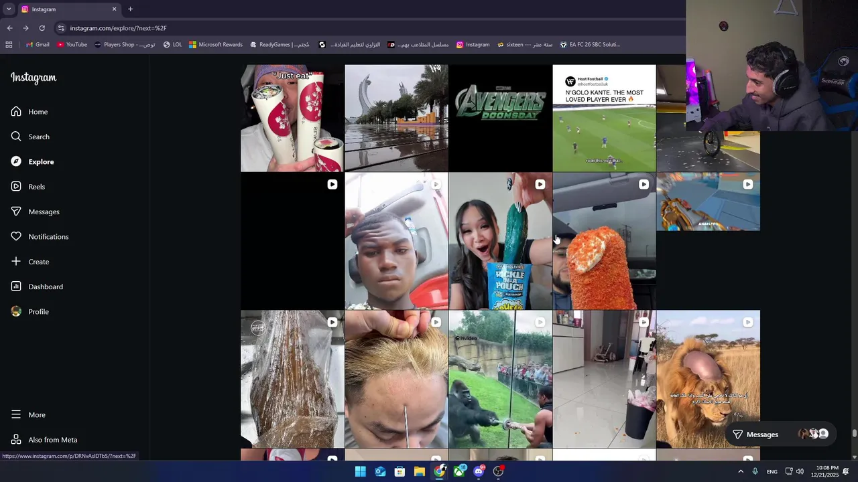Open the Pickle in a Pouch reel
This screenshot has height=482, width=858.
[x=500, y=241]
